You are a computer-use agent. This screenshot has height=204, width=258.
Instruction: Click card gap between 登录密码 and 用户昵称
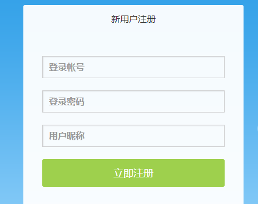[133, 119]
